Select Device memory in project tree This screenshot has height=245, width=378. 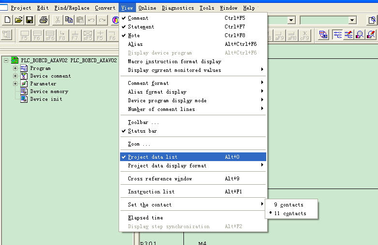click(x=49, y=92)
